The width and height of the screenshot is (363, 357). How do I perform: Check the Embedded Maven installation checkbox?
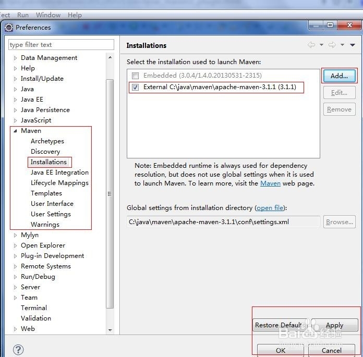coord(135,76)
